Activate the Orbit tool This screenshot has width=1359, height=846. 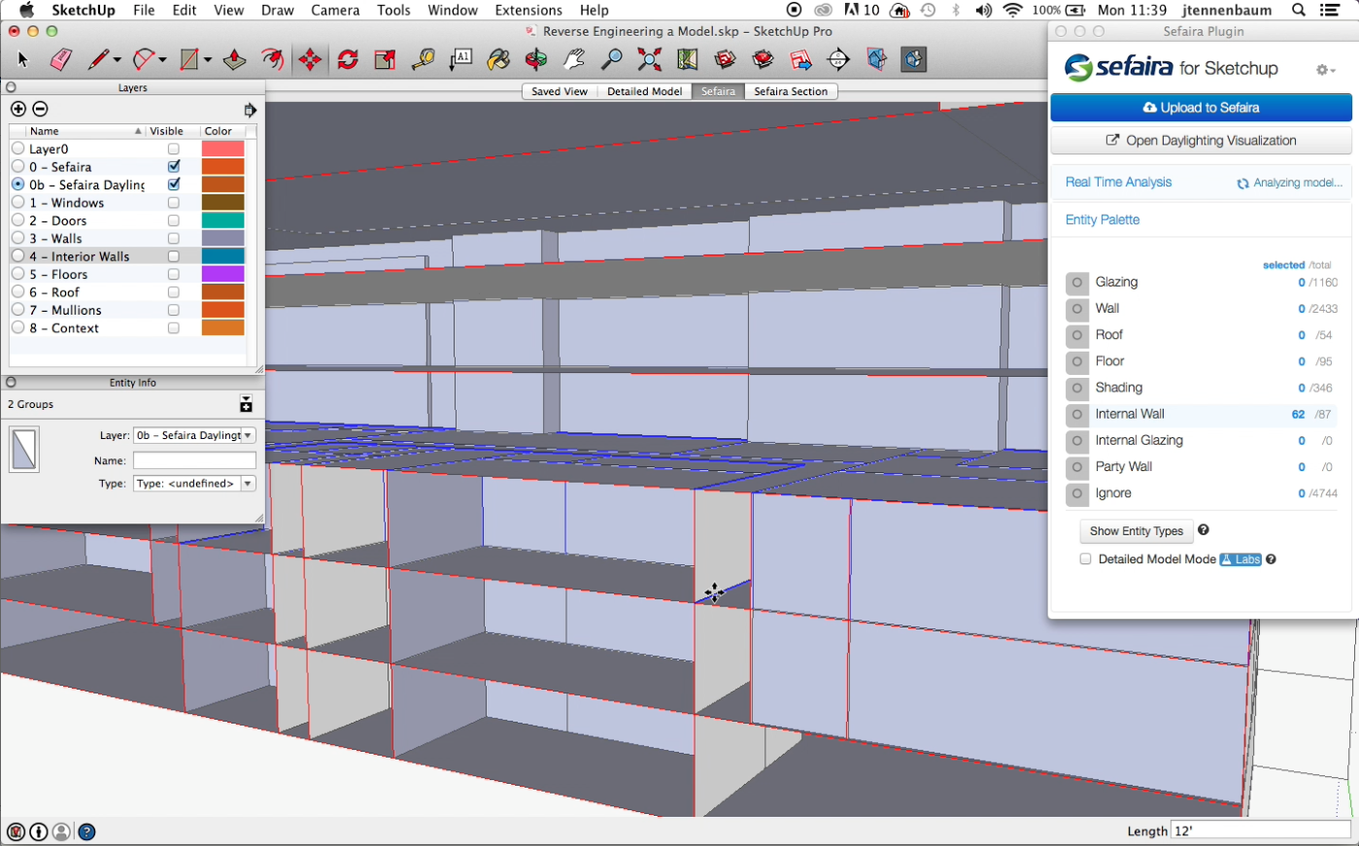click(x=536, y=60)
